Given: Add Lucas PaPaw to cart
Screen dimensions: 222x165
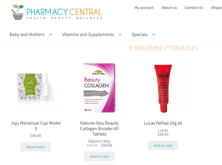Looking at the screenshot, I should click(x=163, y=145).
